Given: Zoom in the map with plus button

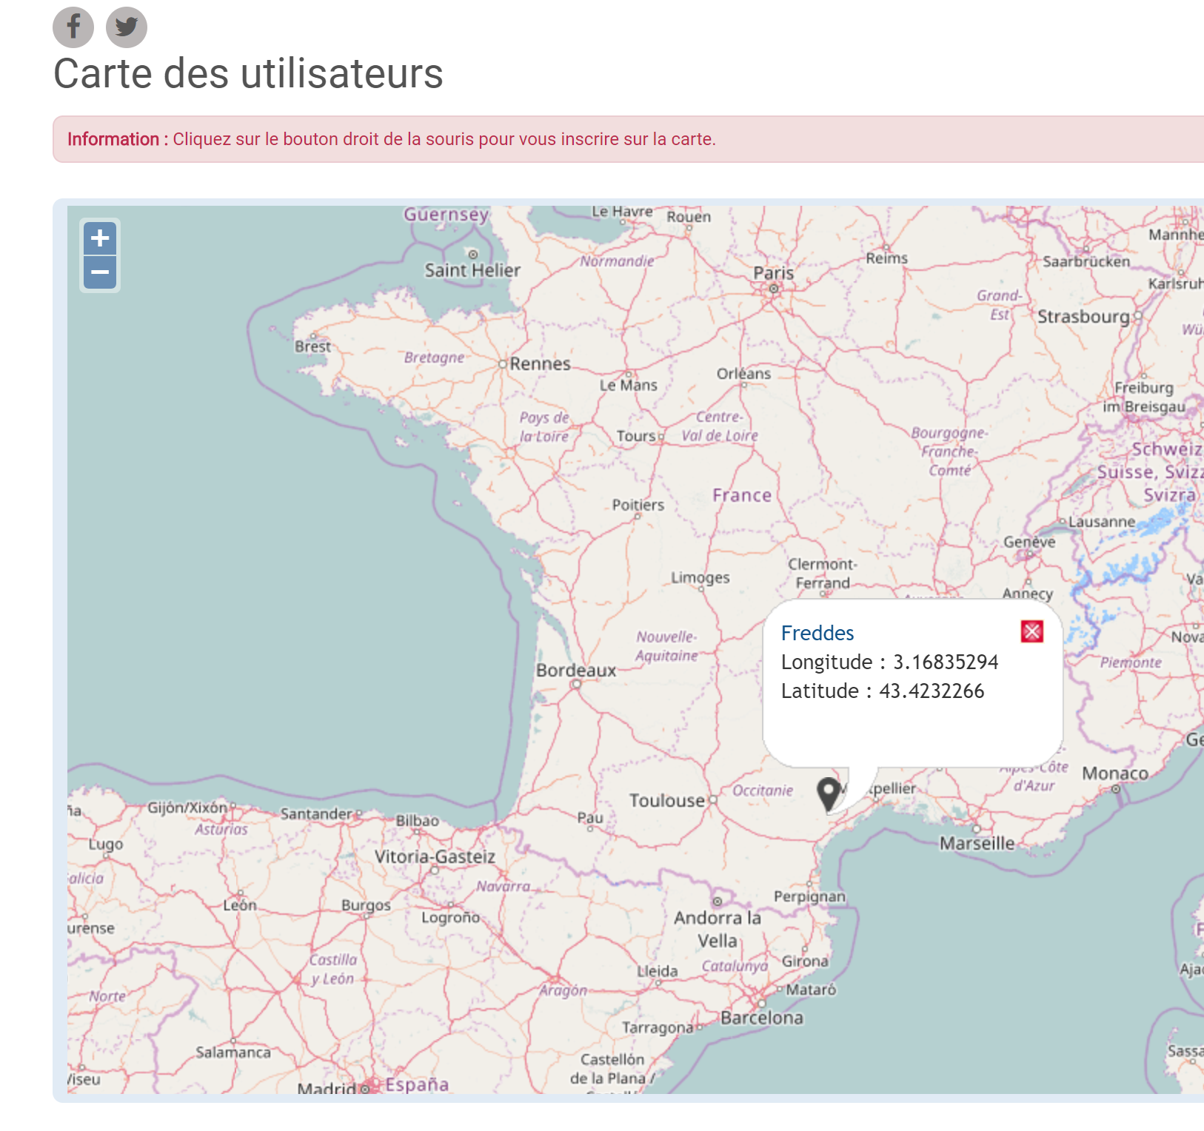Looking at the screenshot, I should point(100,238).
